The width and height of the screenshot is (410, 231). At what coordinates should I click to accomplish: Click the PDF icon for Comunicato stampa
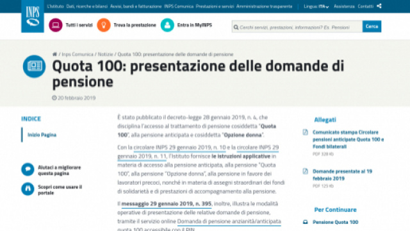[x=306, y=132]
